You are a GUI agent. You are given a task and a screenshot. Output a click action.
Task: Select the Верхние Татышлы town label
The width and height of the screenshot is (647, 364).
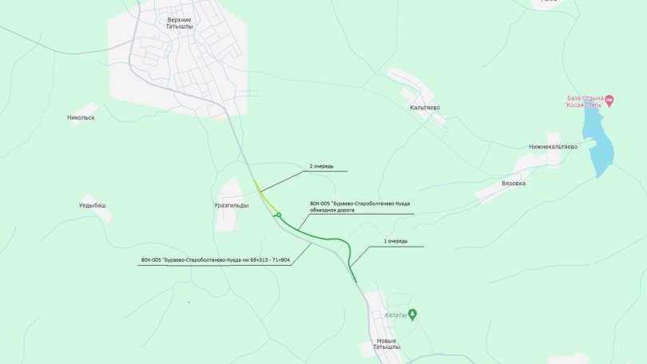[180, 23]
